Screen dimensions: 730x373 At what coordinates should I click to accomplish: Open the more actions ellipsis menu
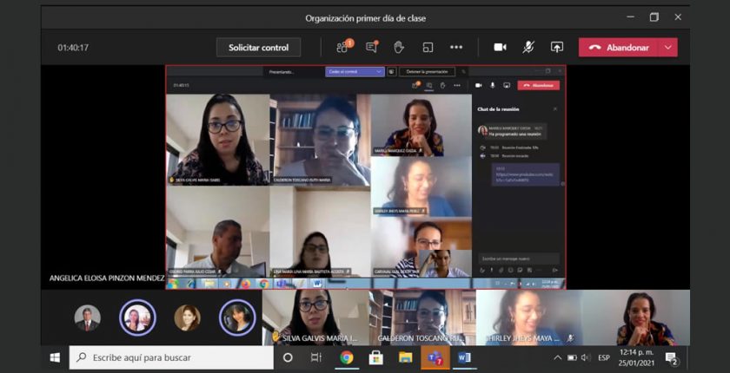[x=456, y=47]
